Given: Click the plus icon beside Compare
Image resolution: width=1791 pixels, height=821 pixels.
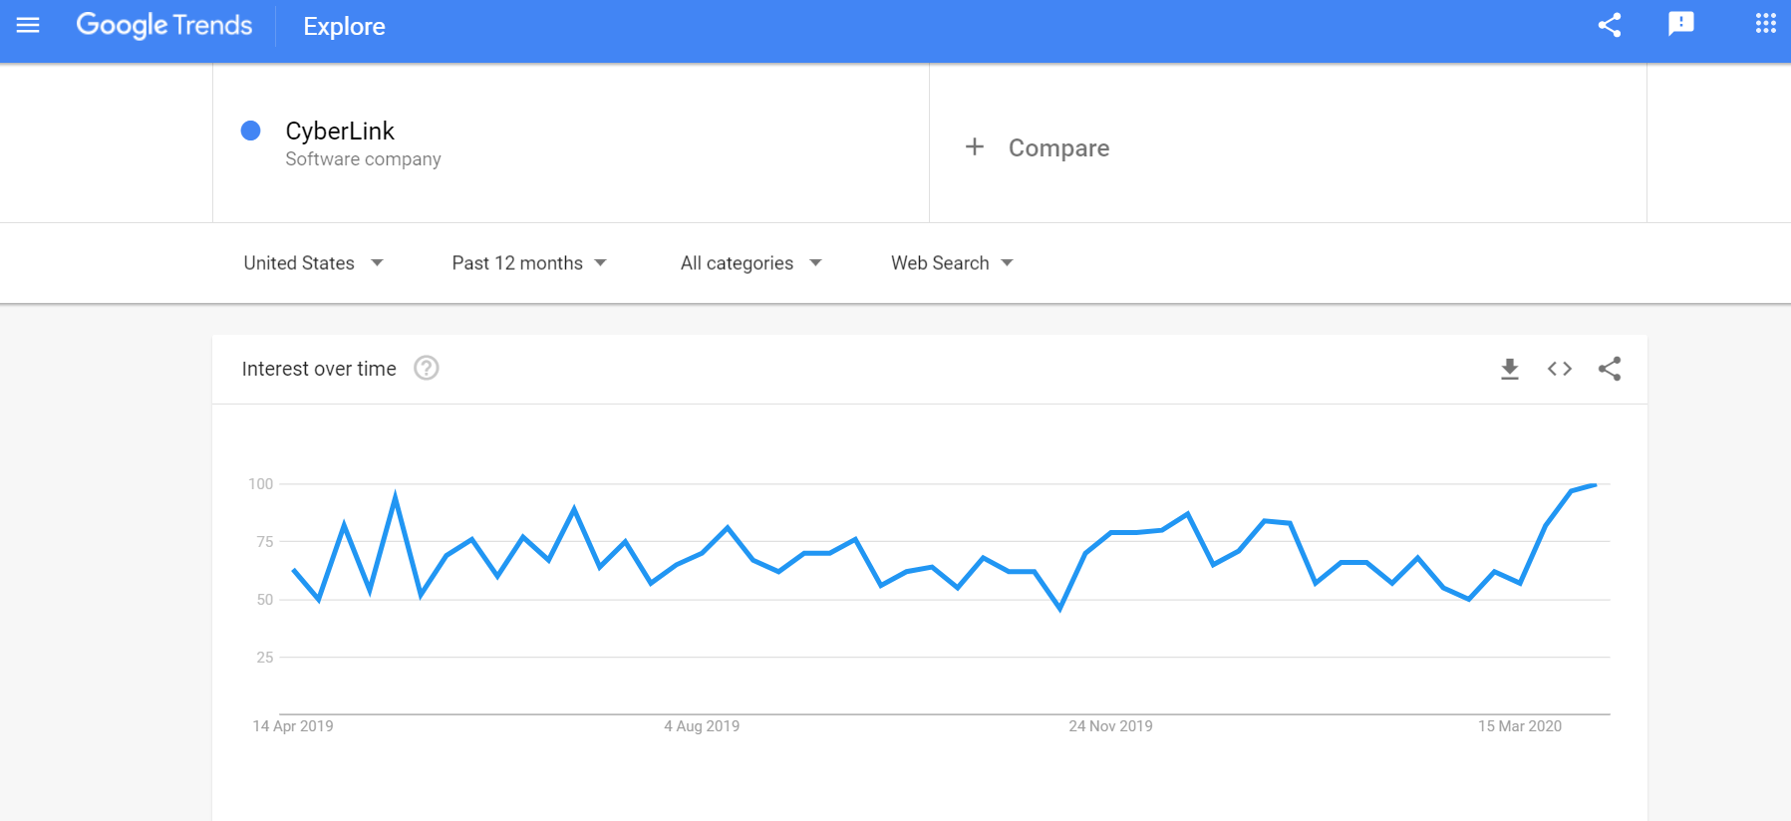Looking at the screenshot, I should pyautogui.click(x=975, y=147).
